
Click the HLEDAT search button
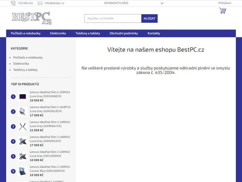coord(149,18)
